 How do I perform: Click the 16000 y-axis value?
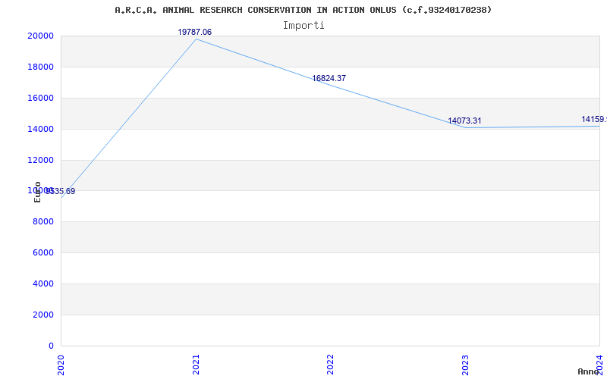40,99
